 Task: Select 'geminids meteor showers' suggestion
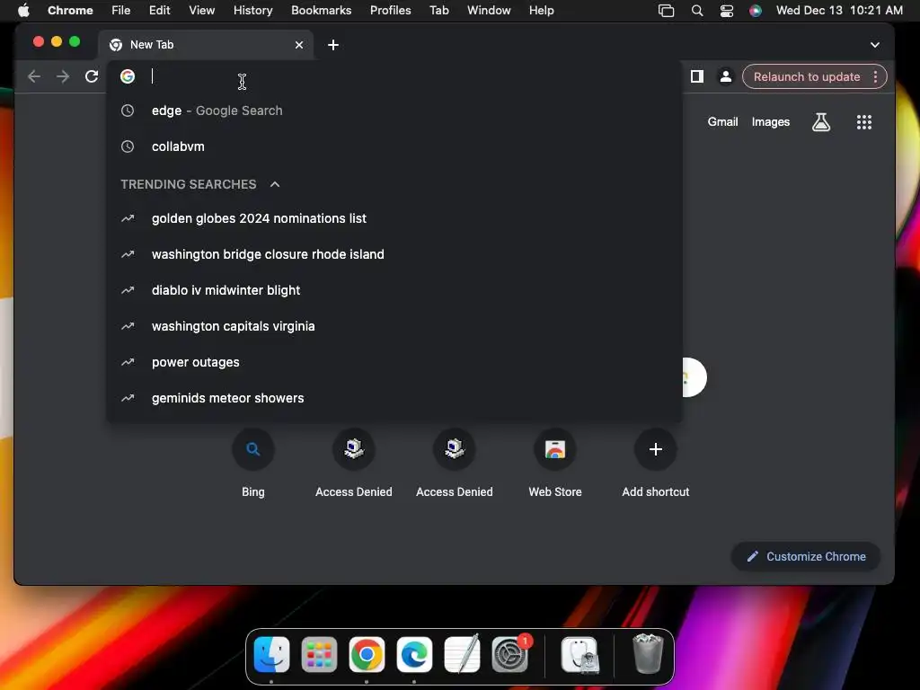click(394, 398)
